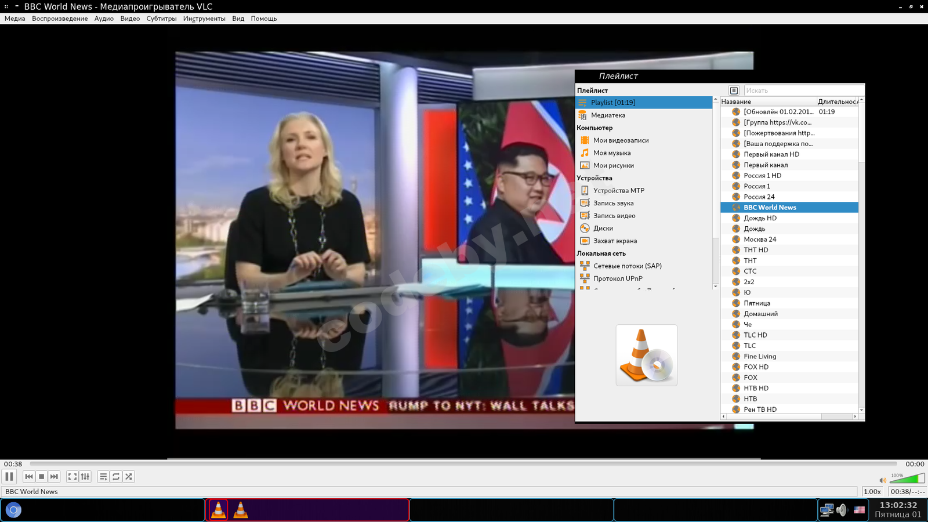Toggle random shuffle playback
Screen dimensions: 928x522
click(x=129, y=477)
